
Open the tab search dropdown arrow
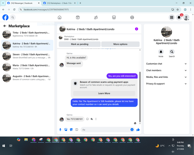(x=3, y=3)
